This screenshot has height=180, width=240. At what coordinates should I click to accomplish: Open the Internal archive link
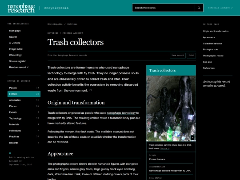tap(220, 8)
